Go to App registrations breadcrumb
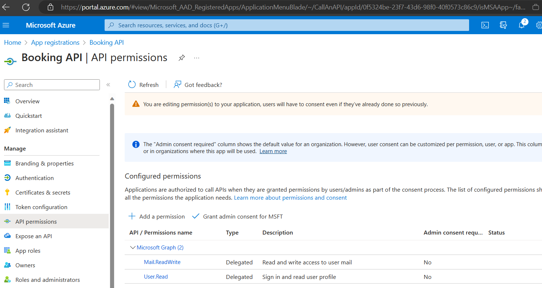This screenshot has height=288, width=542. 55,43
